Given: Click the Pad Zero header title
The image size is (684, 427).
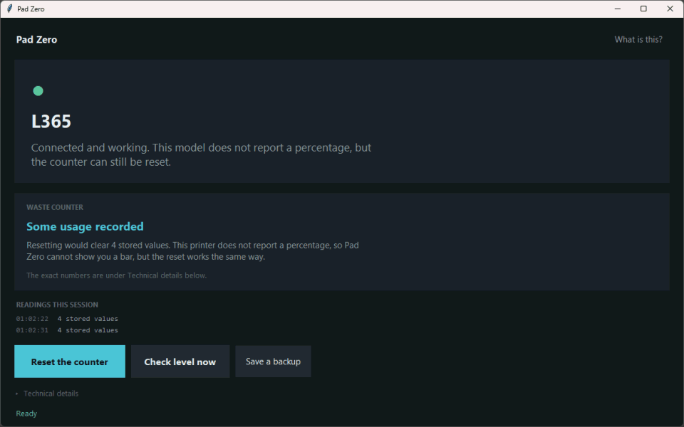Looking at the screenshot, I should tap(36, 40).
